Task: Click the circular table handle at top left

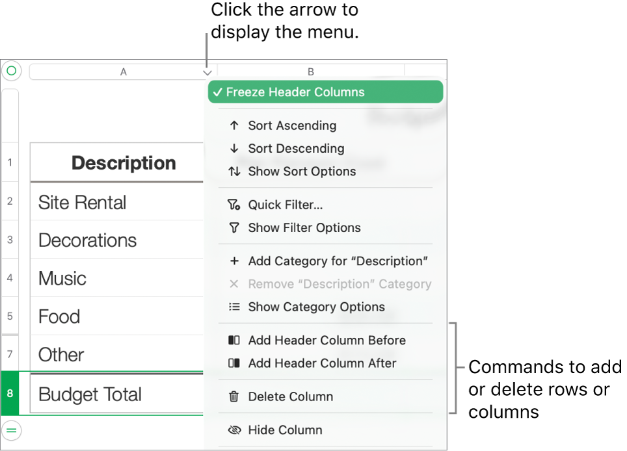Action: pyautogui.click(x=11, y=71)
